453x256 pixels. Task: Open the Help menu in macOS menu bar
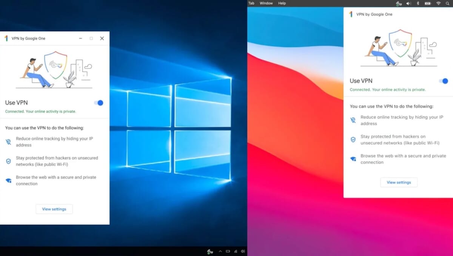(x=282, y=3)
